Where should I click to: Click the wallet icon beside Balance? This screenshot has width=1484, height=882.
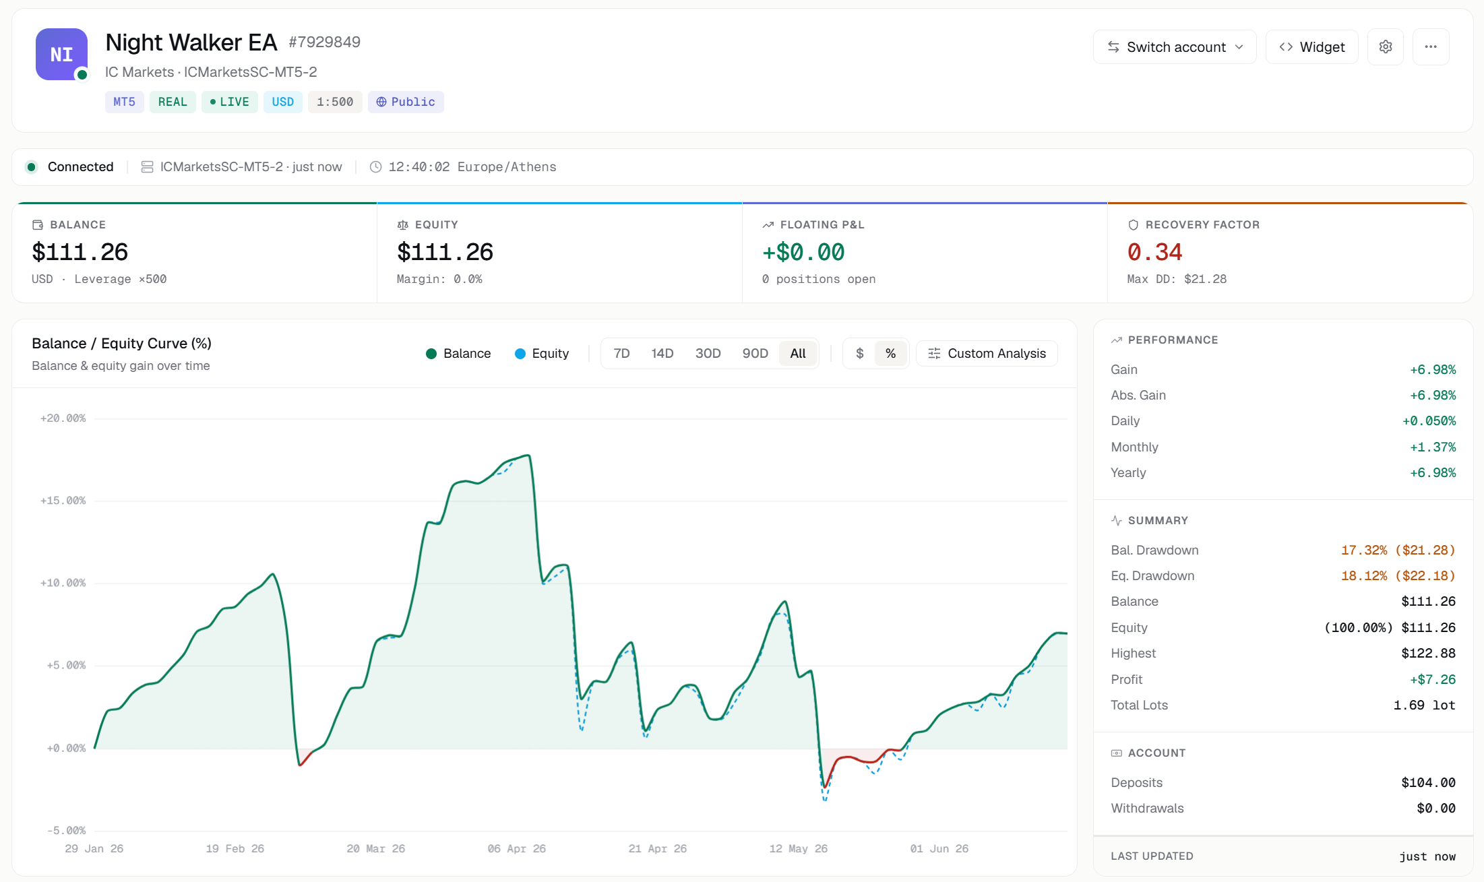(38, 225)
